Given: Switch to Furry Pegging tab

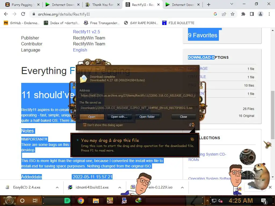Looking at the screenshot, I should point(22,5).
